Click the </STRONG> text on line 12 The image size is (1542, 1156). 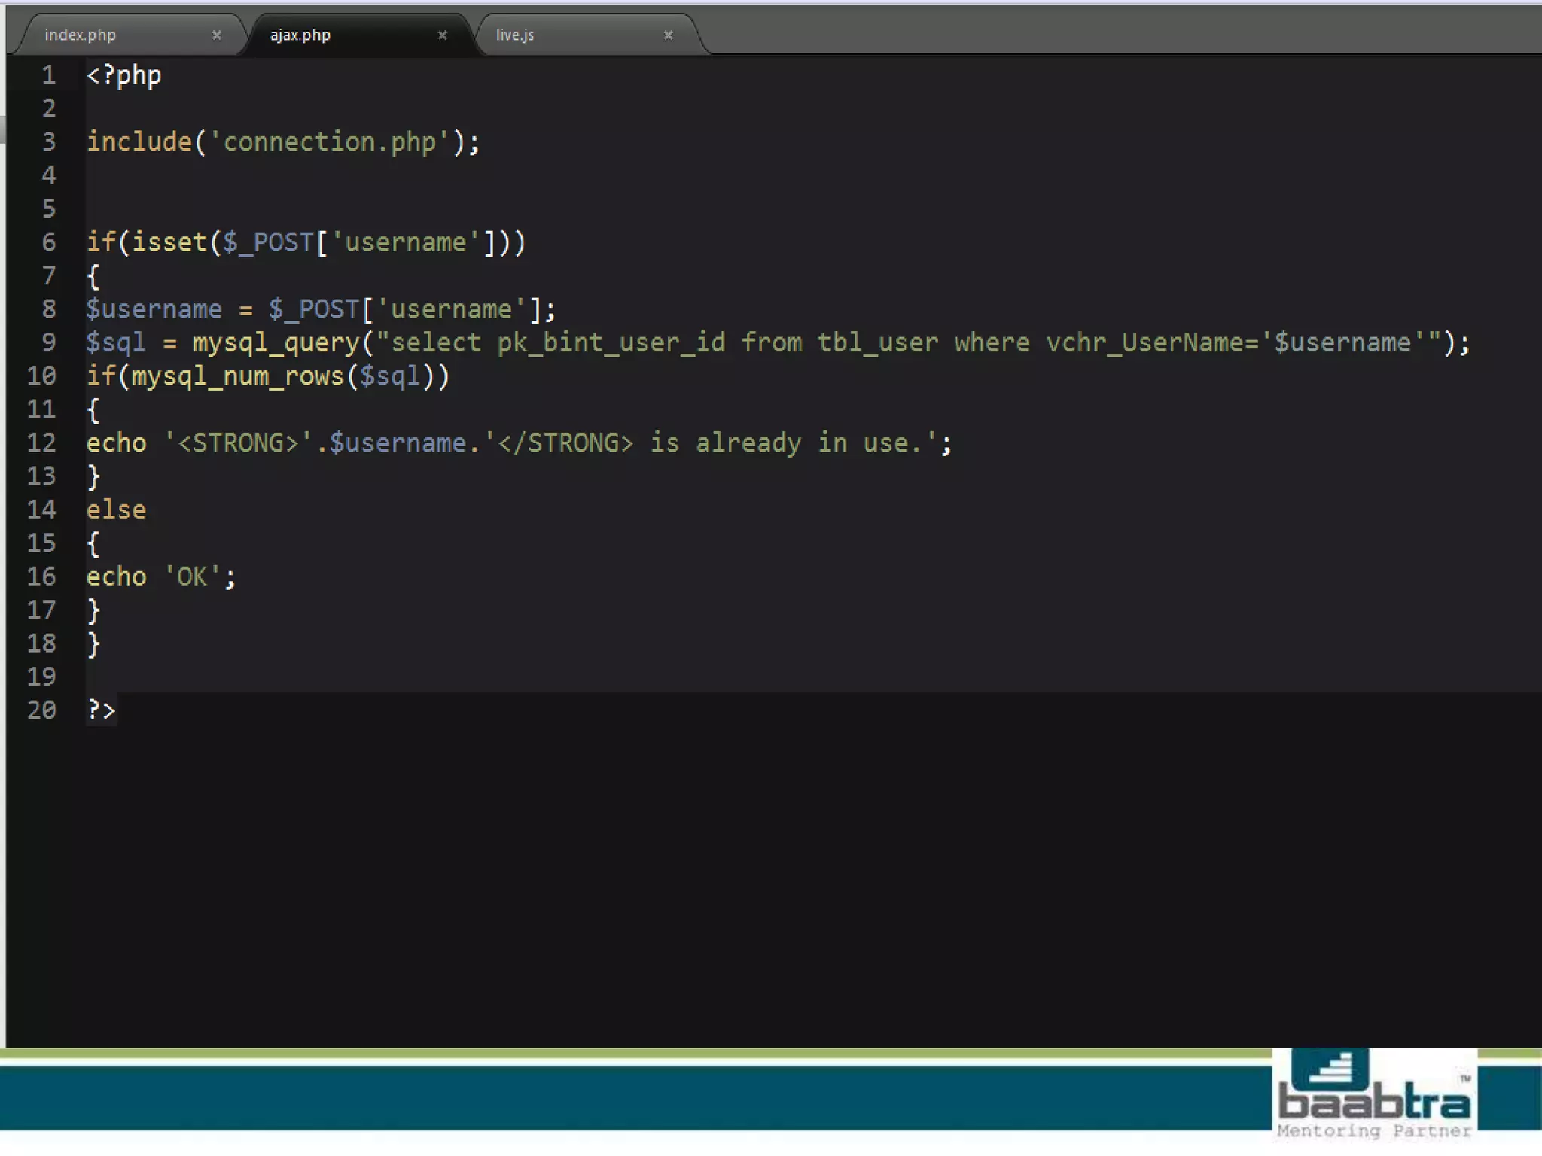pos(565,443)
